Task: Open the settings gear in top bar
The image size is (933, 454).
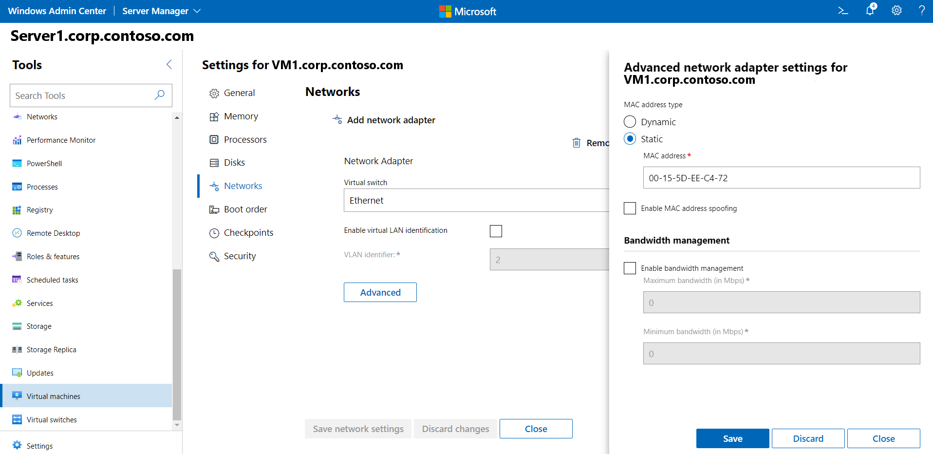Action: (896, 11)
